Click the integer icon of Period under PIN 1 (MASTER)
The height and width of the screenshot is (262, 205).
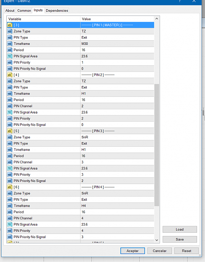click(x=10, y=50)
